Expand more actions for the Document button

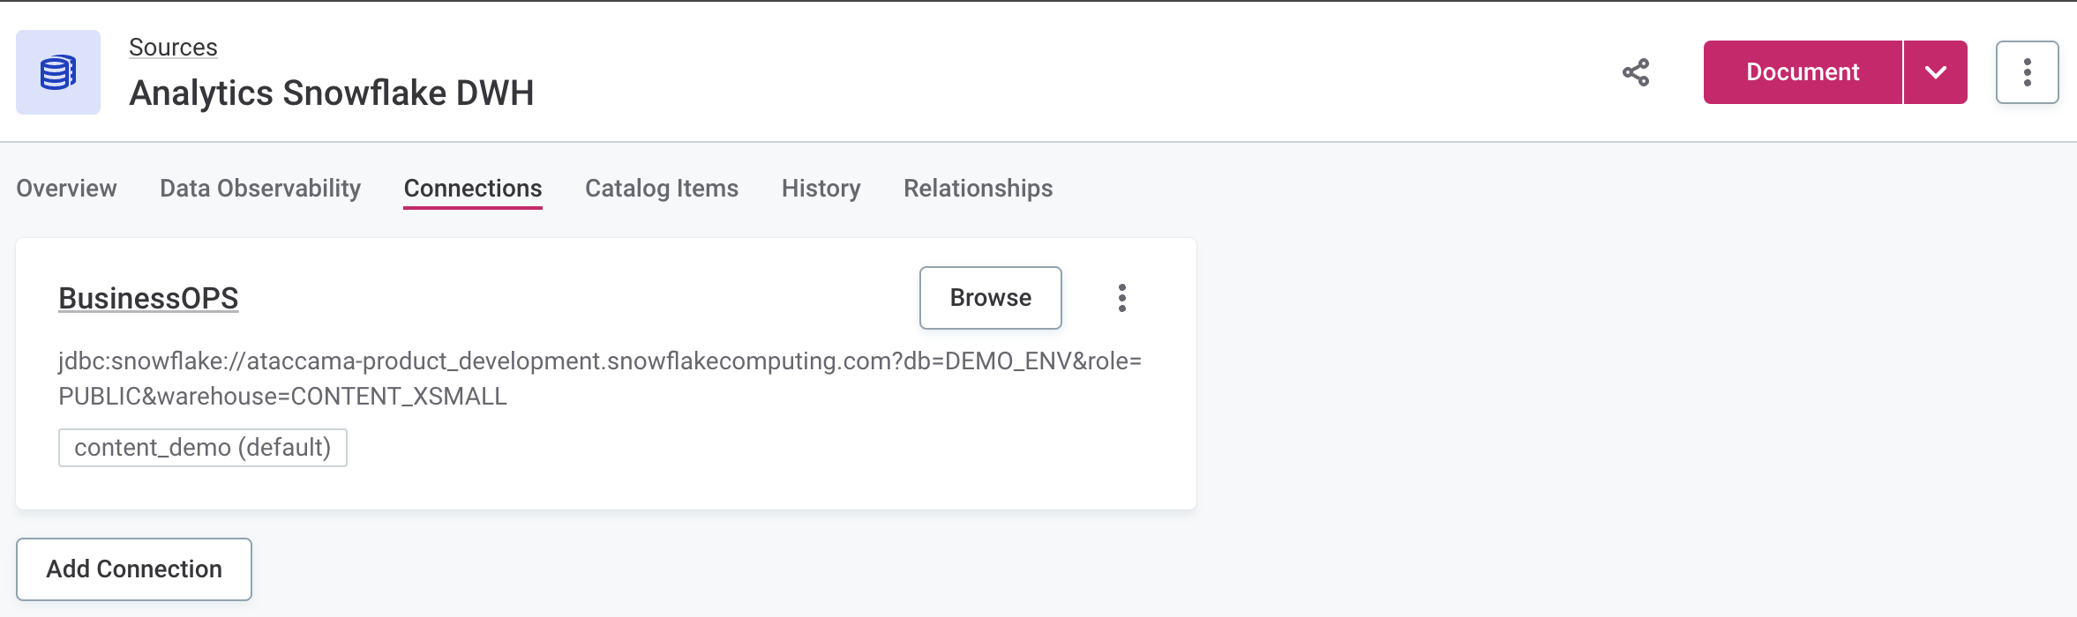(x=1938, y=72)
